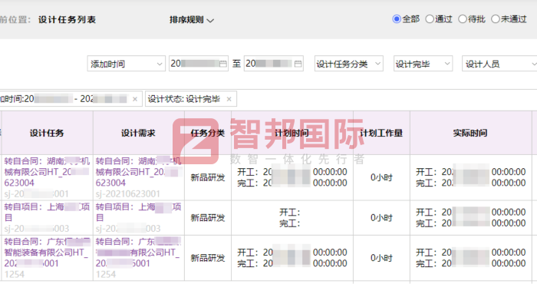Click 新品研发 cell in 上海 project row
This screenshot has height=284, width=537.
point(208,217)
